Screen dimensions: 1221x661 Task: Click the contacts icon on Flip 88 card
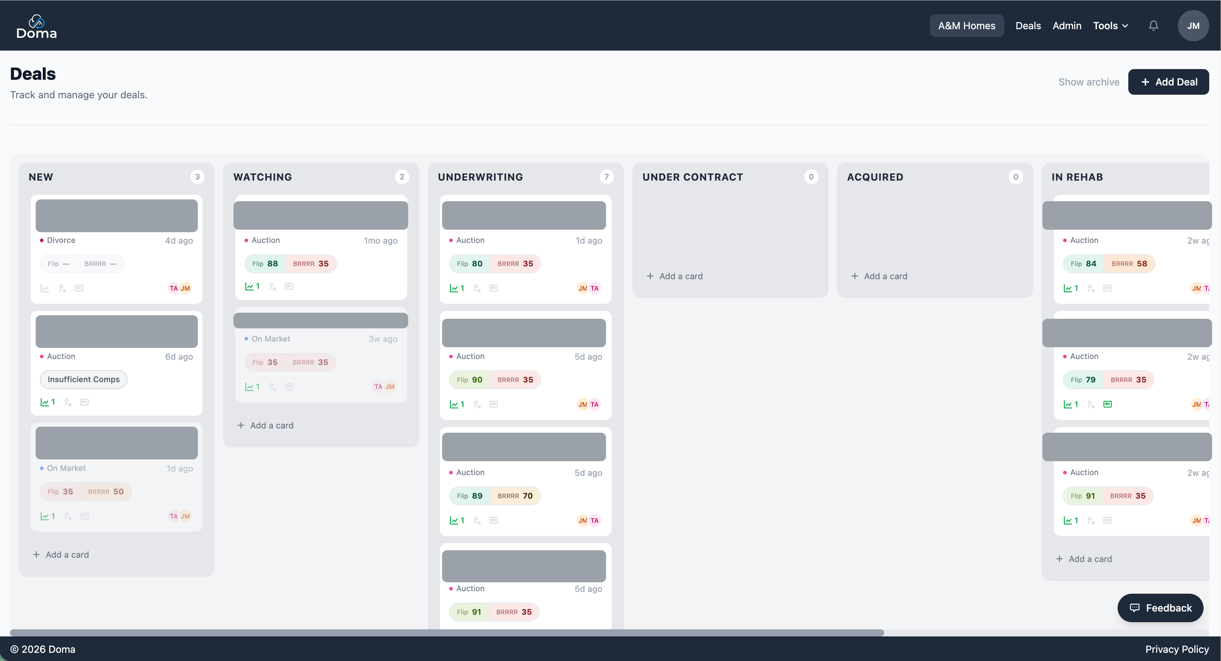point(272,286)
